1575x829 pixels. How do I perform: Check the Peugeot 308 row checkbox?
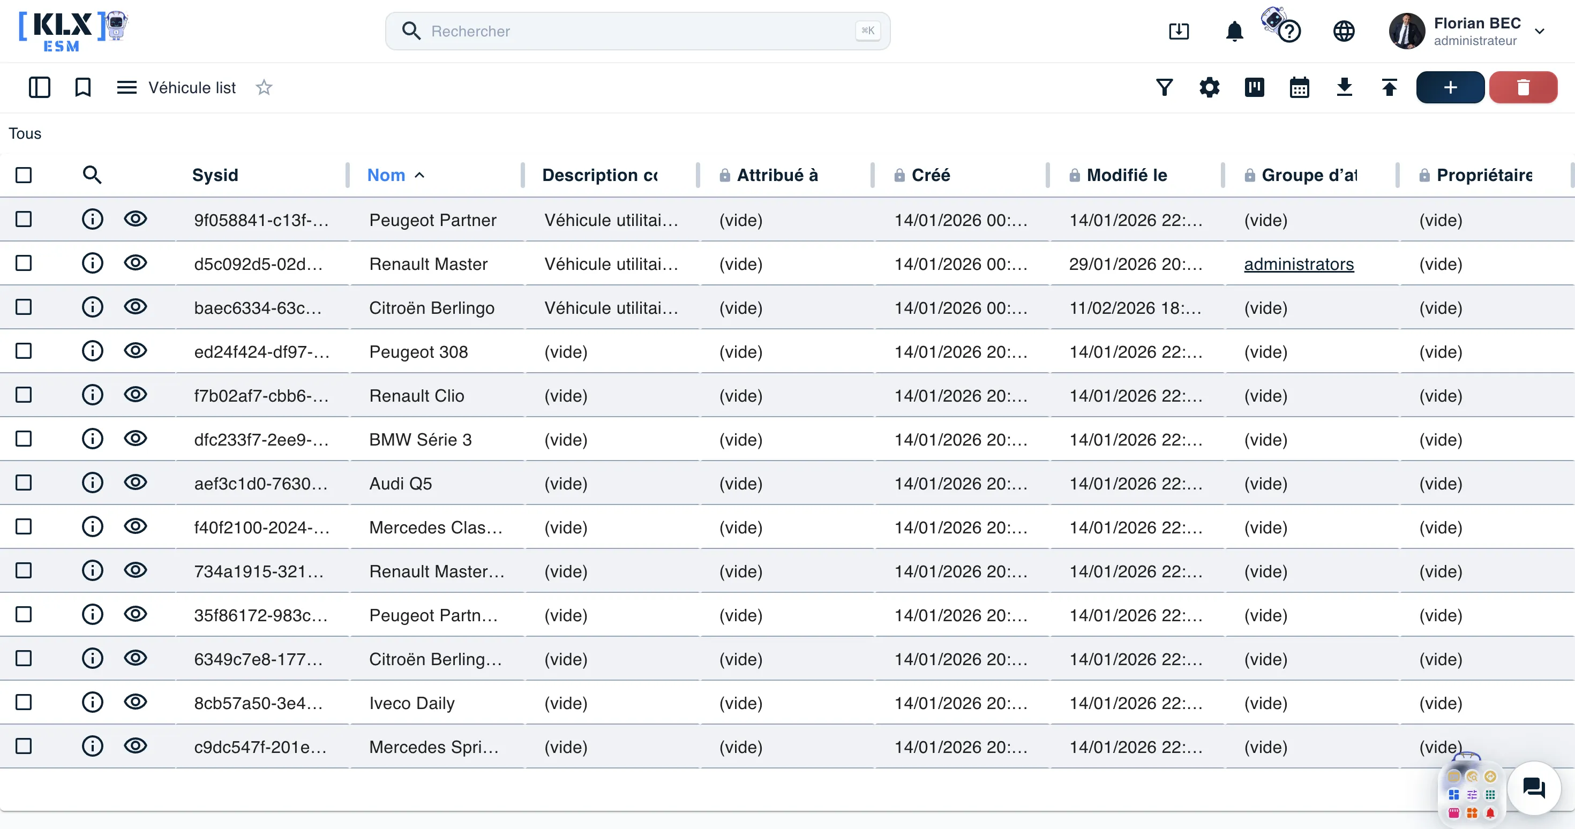point(24,351)
